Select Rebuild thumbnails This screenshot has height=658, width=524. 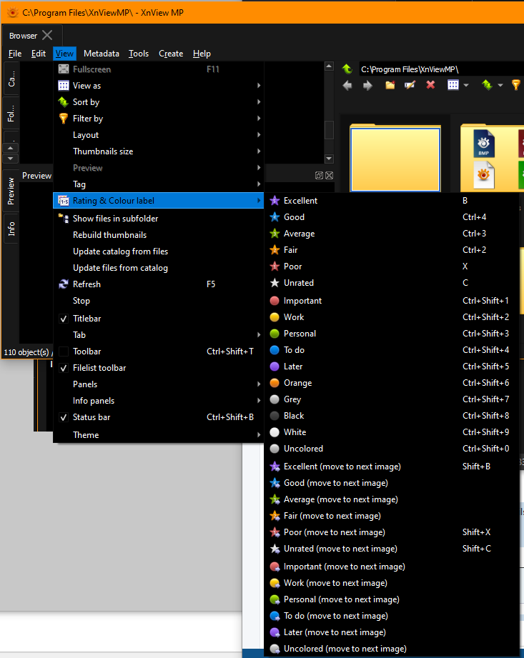158,235
